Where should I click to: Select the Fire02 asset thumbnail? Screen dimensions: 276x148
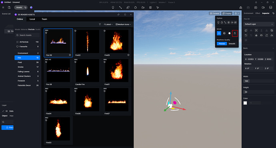pos(88,41)
